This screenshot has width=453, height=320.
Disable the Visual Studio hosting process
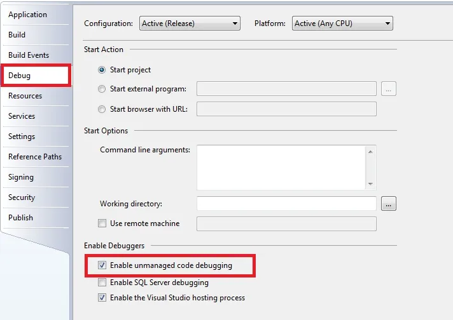pyautogui.click(x=102, y=298)
